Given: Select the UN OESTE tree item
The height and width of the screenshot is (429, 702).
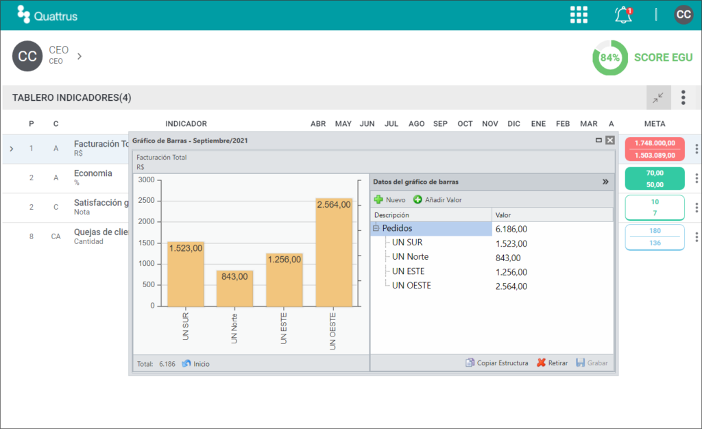Looking at the screenshot, I should click(x=411, y=285).
